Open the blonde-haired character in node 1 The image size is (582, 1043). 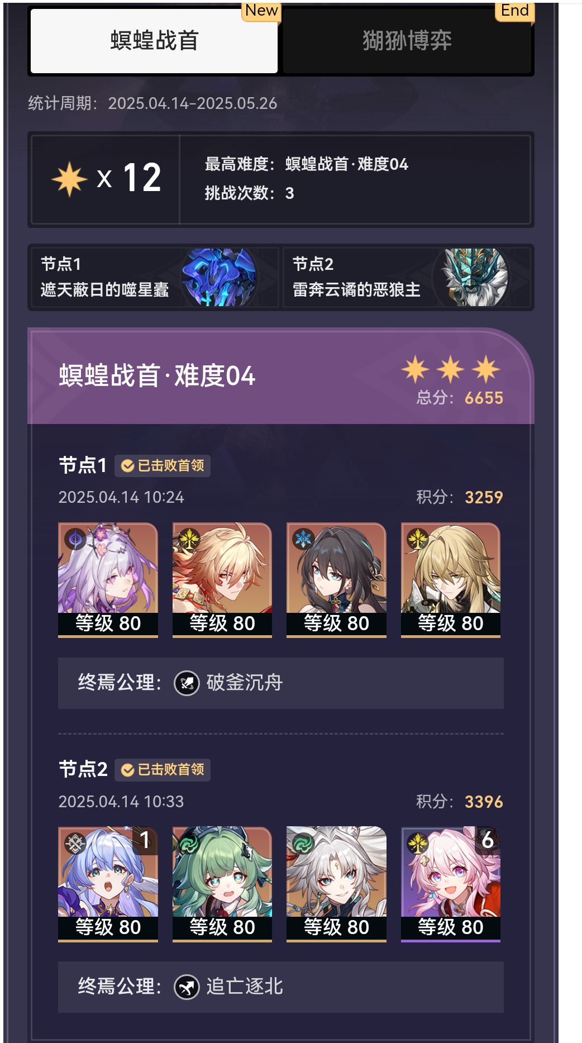tap(451, 580)
